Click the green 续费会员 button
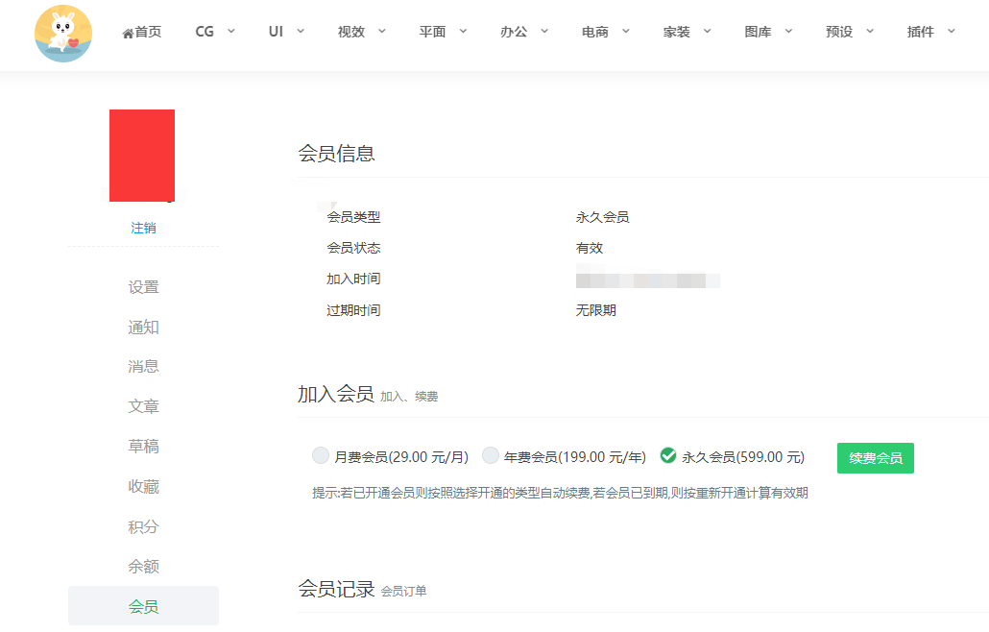 (x=876, y=458)
